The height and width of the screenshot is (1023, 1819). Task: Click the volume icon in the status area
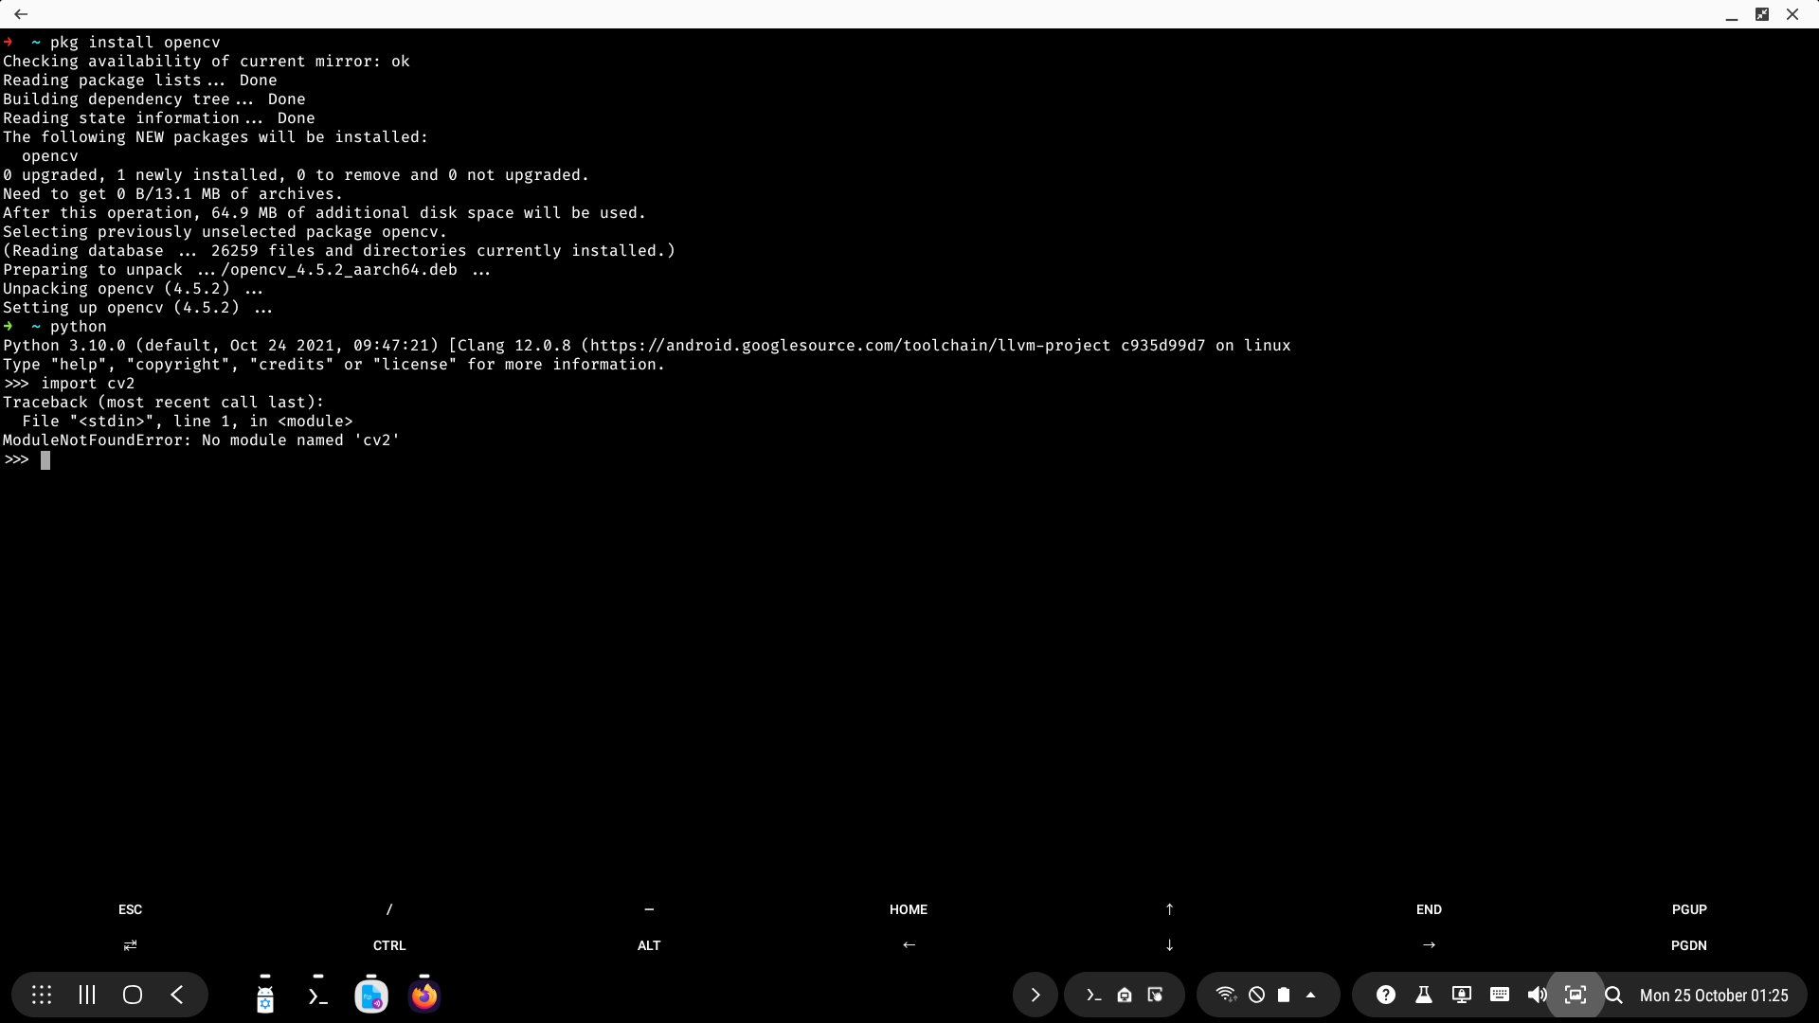coord(1537,995)
